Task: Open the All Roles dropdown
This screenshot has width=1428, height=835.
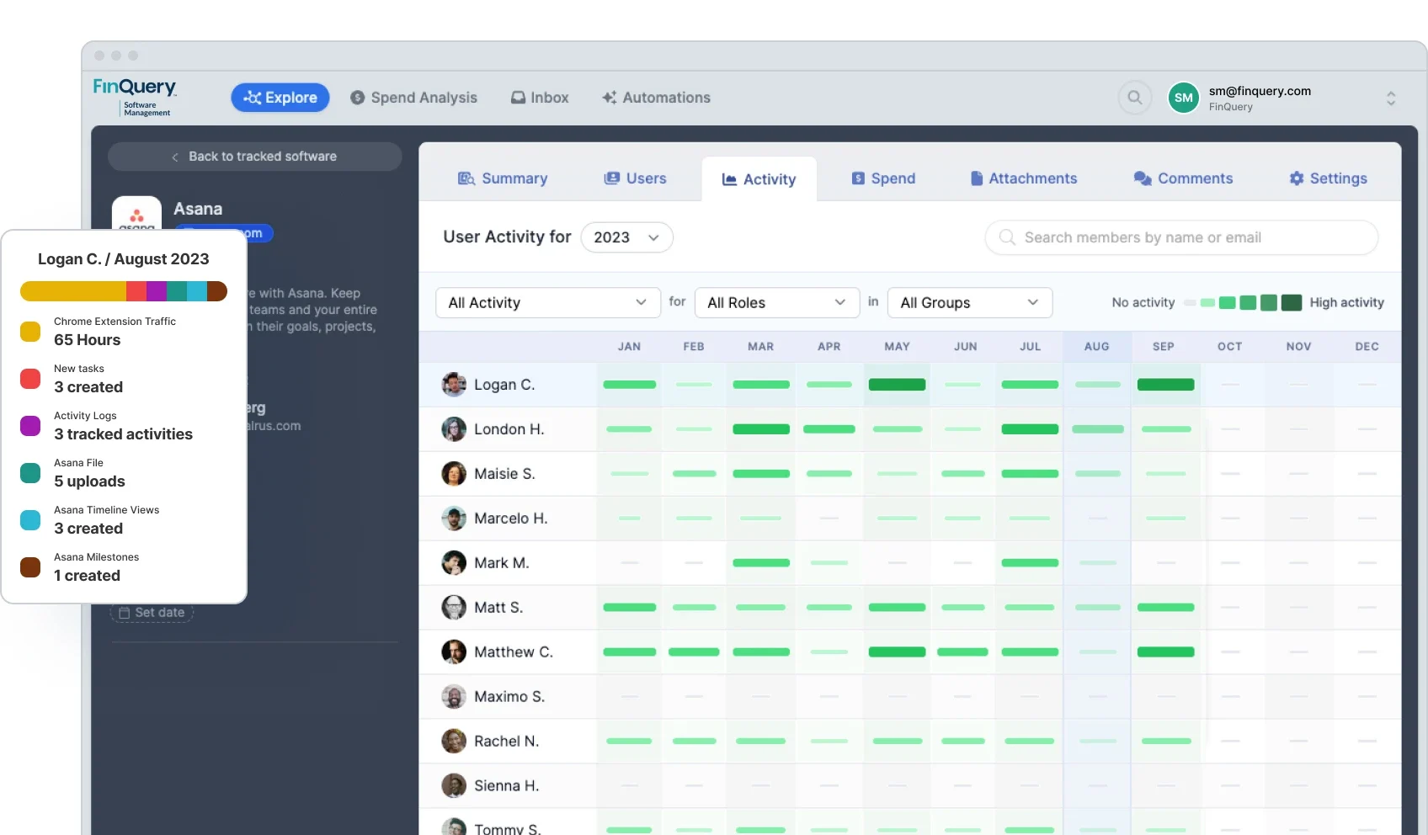Action: [x=776, y=302]
